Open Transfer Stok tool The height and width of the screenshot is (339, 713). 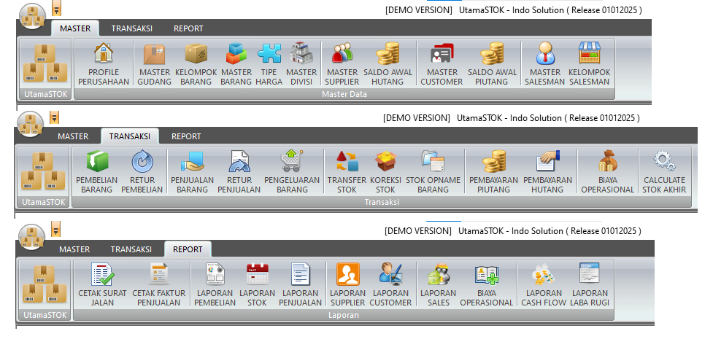(347, 172)
